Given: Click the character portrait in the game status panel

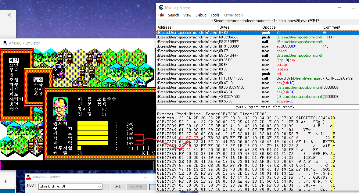Looking at the screenshot, I should (x=60, y=109).
